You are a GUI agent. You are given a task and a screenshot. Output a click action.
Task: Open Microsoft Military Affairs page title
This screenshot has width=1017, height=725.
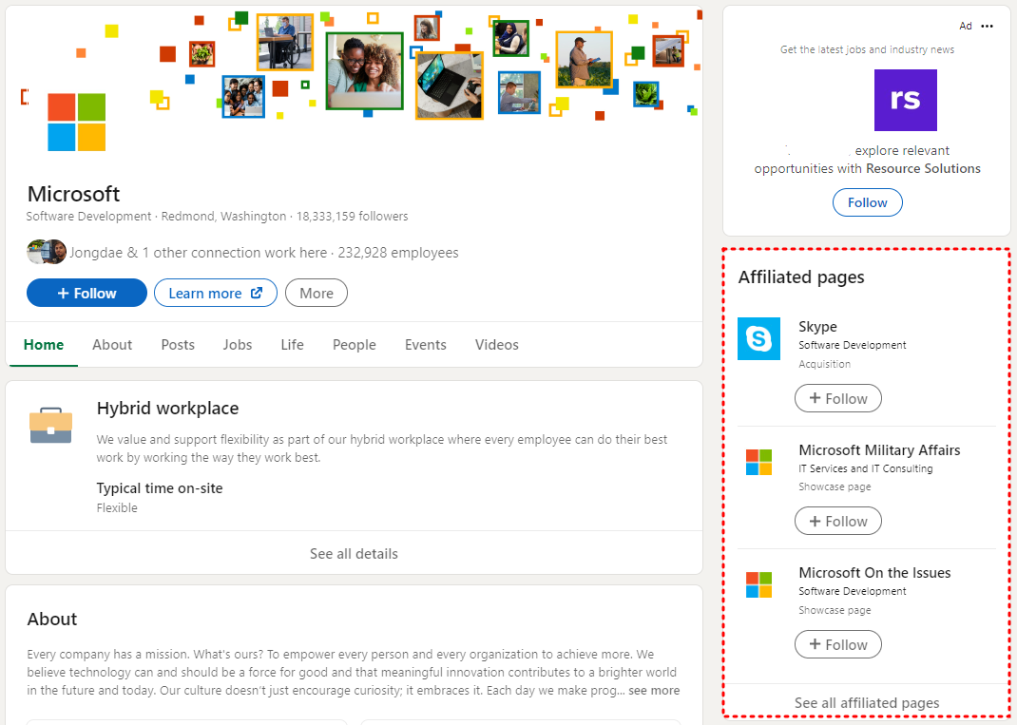[x=879, y=449]
